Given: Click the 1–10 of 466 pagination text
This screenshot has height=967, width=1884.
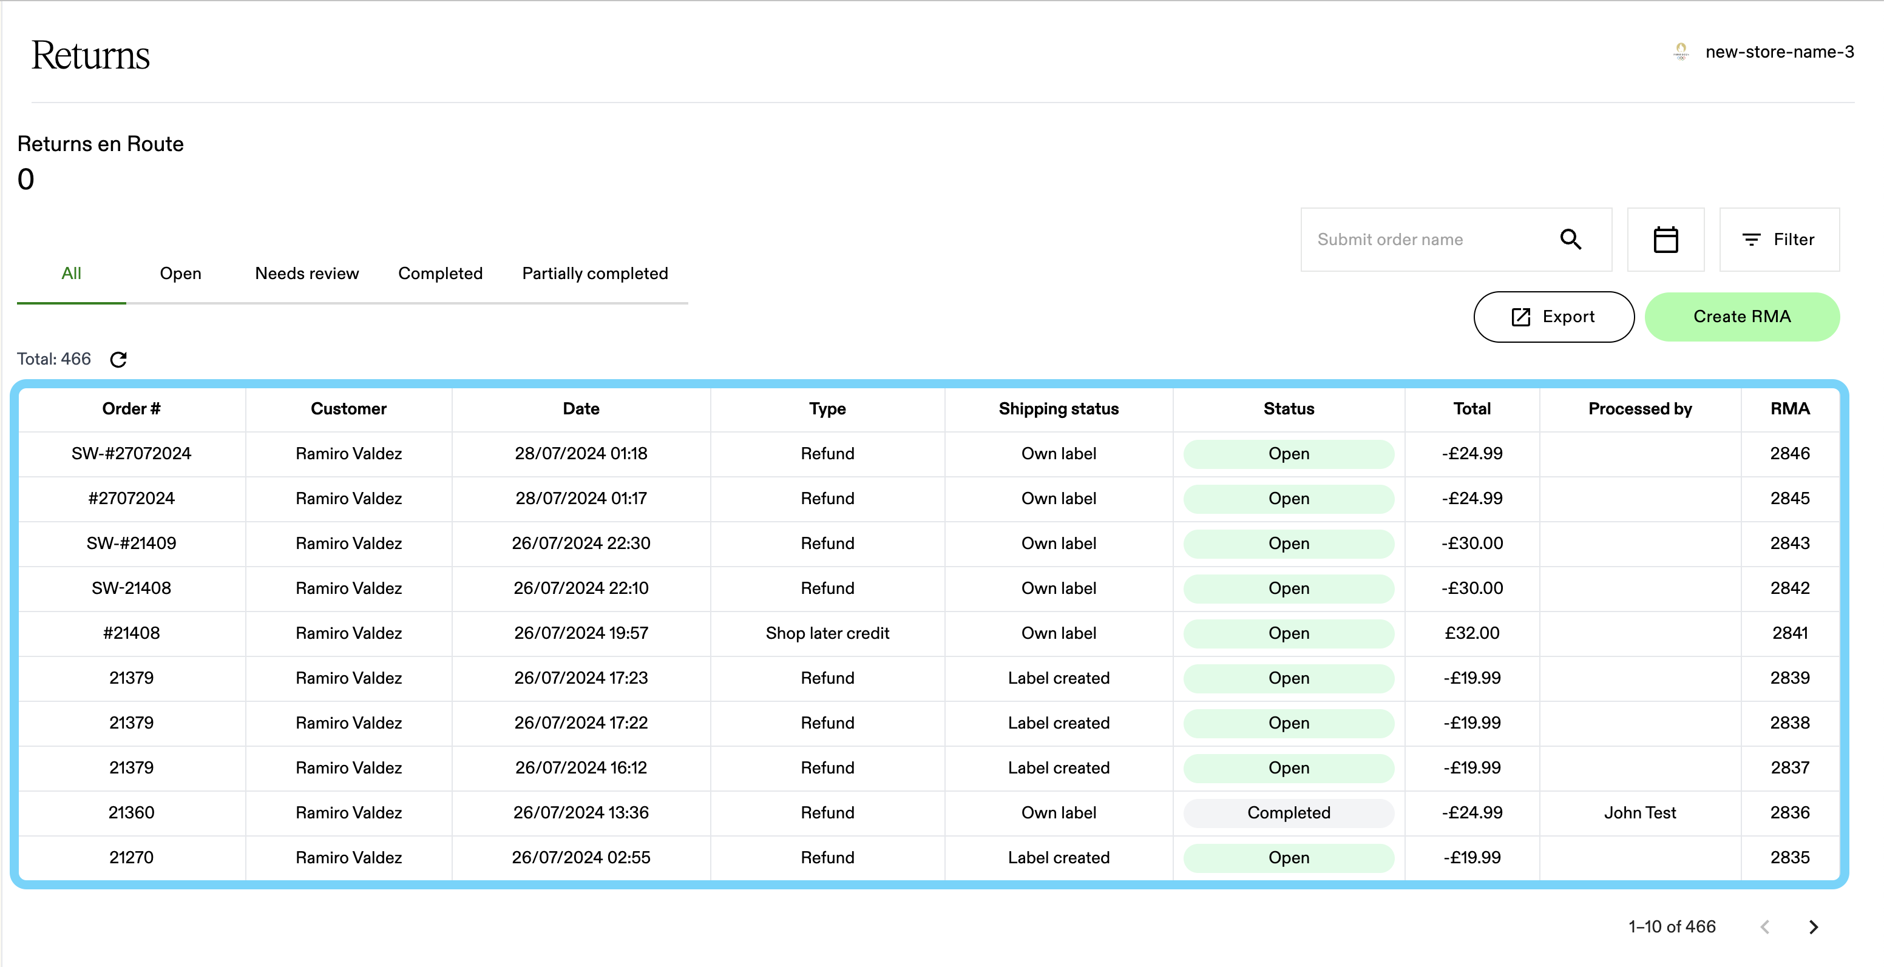Looking at the screenshot, I should click(1672, 927).
